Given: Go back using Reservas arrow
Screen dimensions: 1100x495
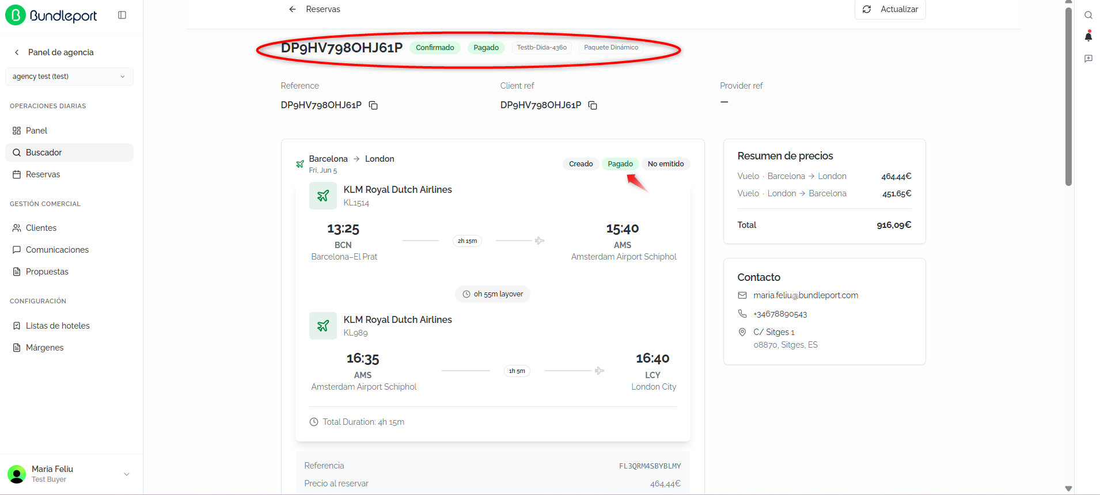Looking at the screenshot, I should [293, 9].
